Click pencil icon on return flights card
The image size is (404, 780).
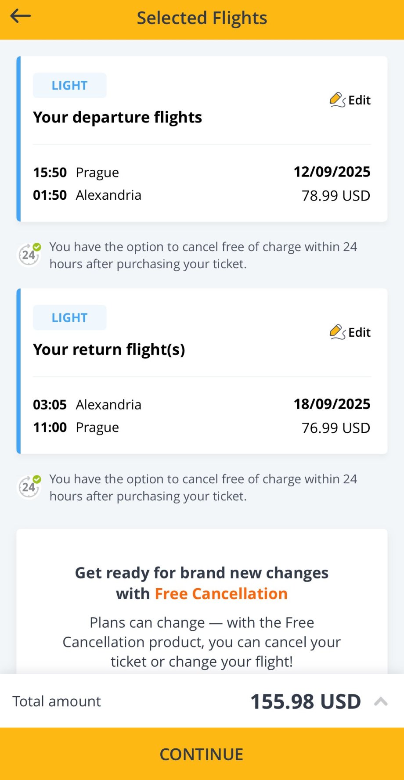(x=337, y=332)
